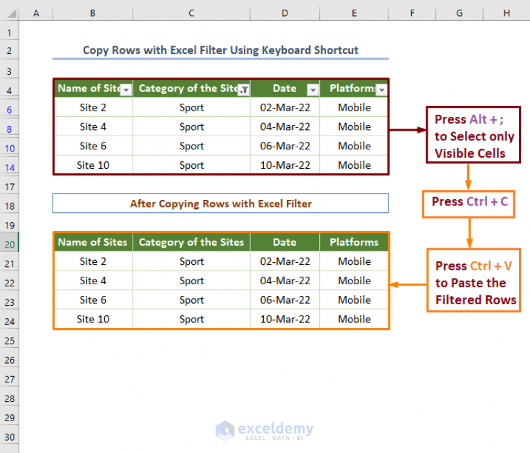The width and height of the screenshot is (530, 453).
Task: Click 'Mobile' cell in row 14
Action: (354, 165)
